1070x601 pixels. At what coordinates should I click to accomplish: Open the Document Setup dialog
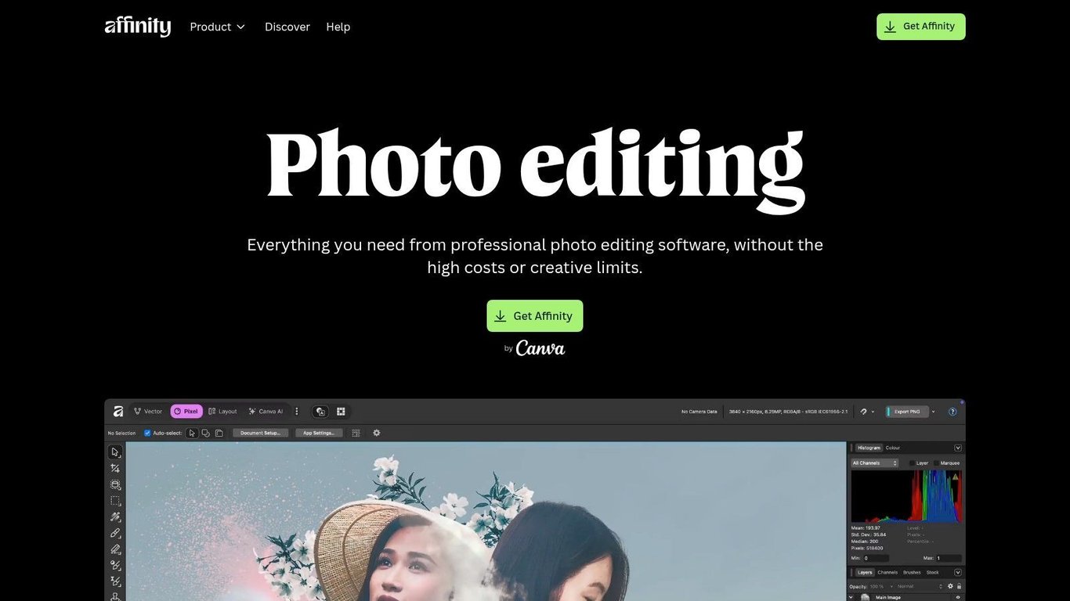click(260, 433)
